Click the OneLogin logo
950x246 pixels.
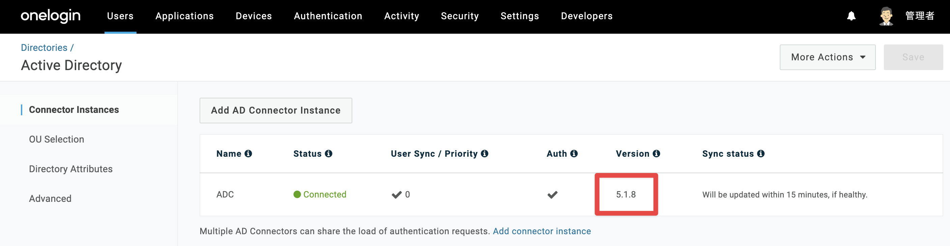(x=51, y=16)
